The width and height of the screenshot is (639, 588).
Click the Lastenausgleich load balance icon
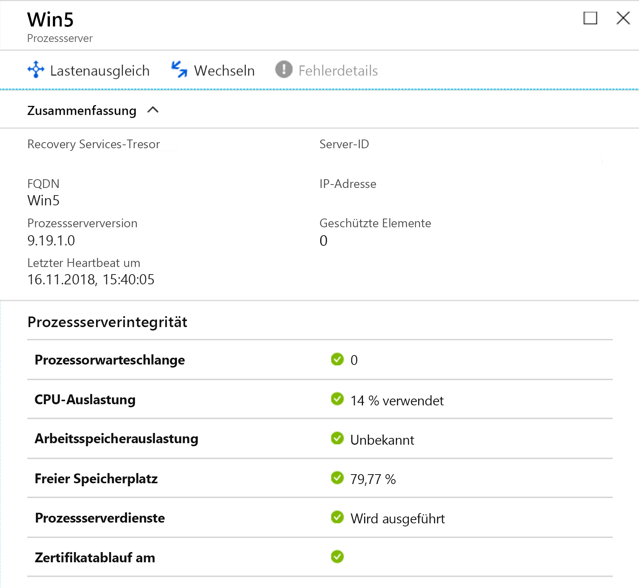click(x=36, y=70)
